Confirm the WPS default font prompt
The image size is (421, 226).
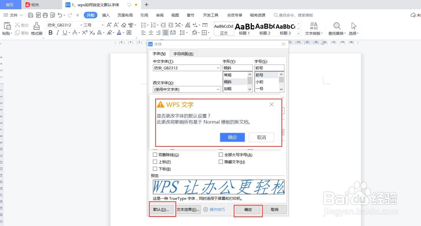[232, 137]
